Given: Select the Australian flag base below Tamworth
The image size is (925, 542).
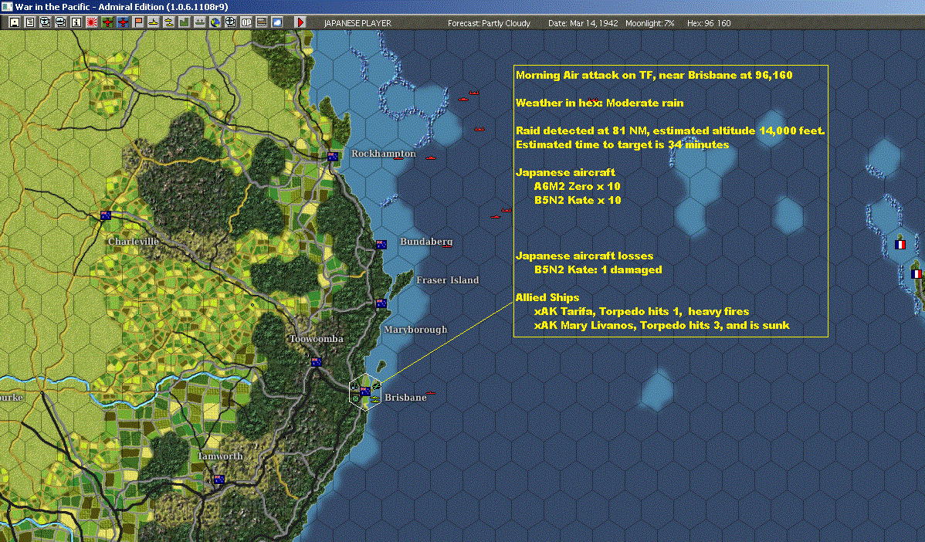Looking at the screenshot, I should pos(219,479).
